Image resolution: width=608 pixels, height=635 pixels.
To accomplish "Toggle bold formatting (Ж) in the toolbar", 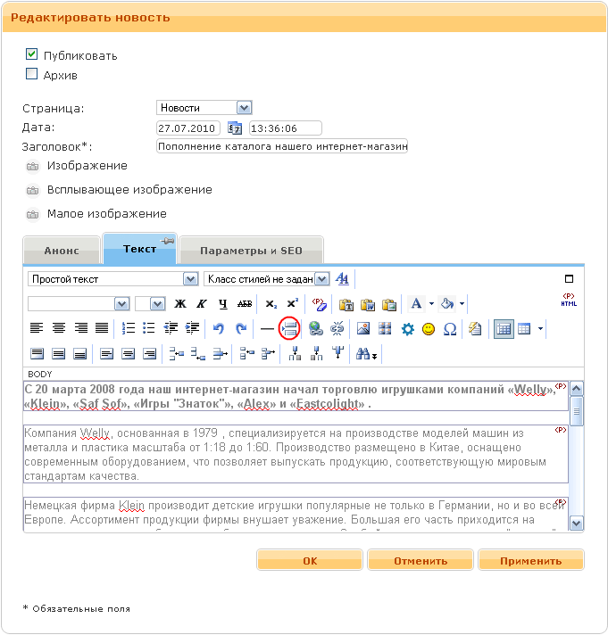I will pos(181,304).
